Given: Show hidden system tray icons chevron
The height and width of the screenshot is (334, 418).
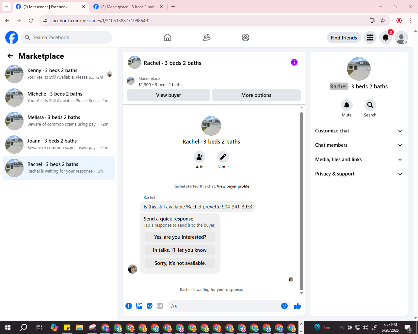Looking at the screenshot, I should [x=342, y=327].
